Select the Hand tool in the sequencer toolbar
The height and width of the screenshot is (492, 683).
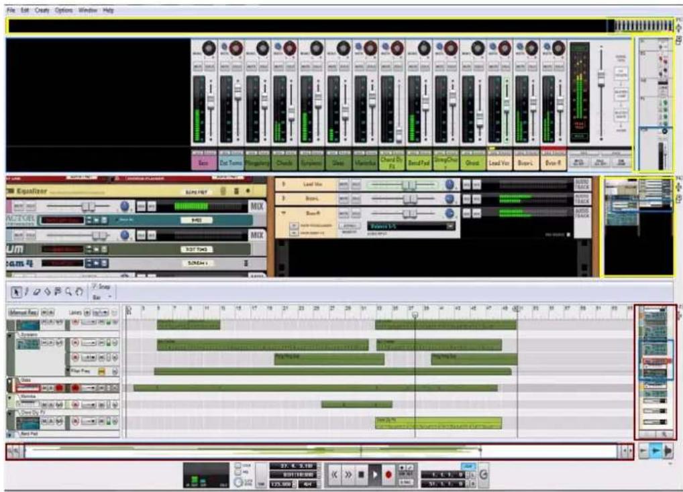point(79,292)
